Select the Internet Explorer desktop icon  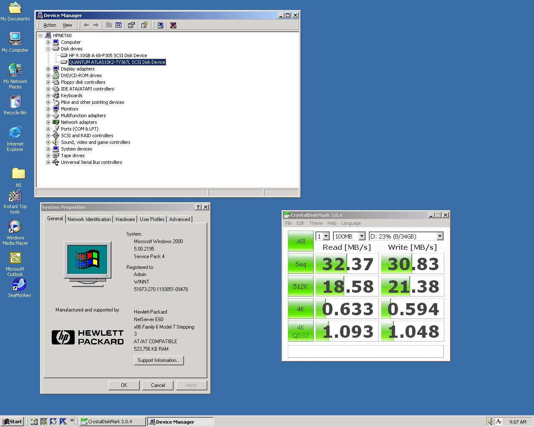(15, 138)
